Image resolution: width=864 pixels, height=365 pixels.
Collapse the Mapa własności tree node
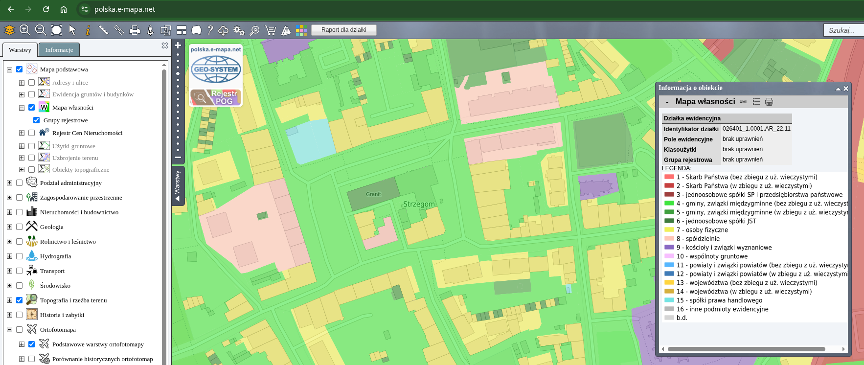(x=22, y=108)
